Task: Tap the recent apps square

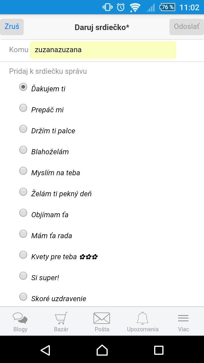Action: point(159,350)
